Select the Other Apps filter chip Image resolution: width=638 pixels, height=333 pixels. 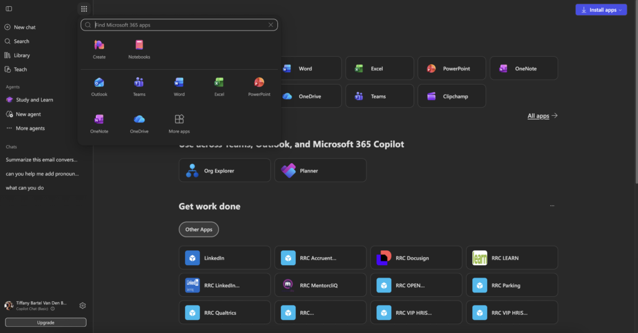pyautogui.click(x=199, y=229)
